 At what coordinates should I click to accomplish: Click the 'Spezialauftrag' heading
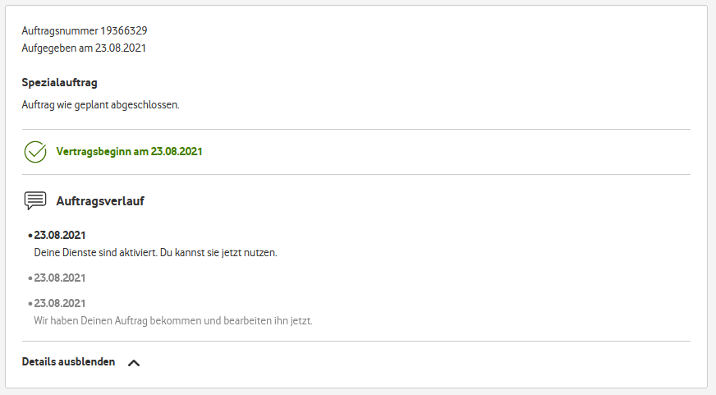tap(66, 83)
